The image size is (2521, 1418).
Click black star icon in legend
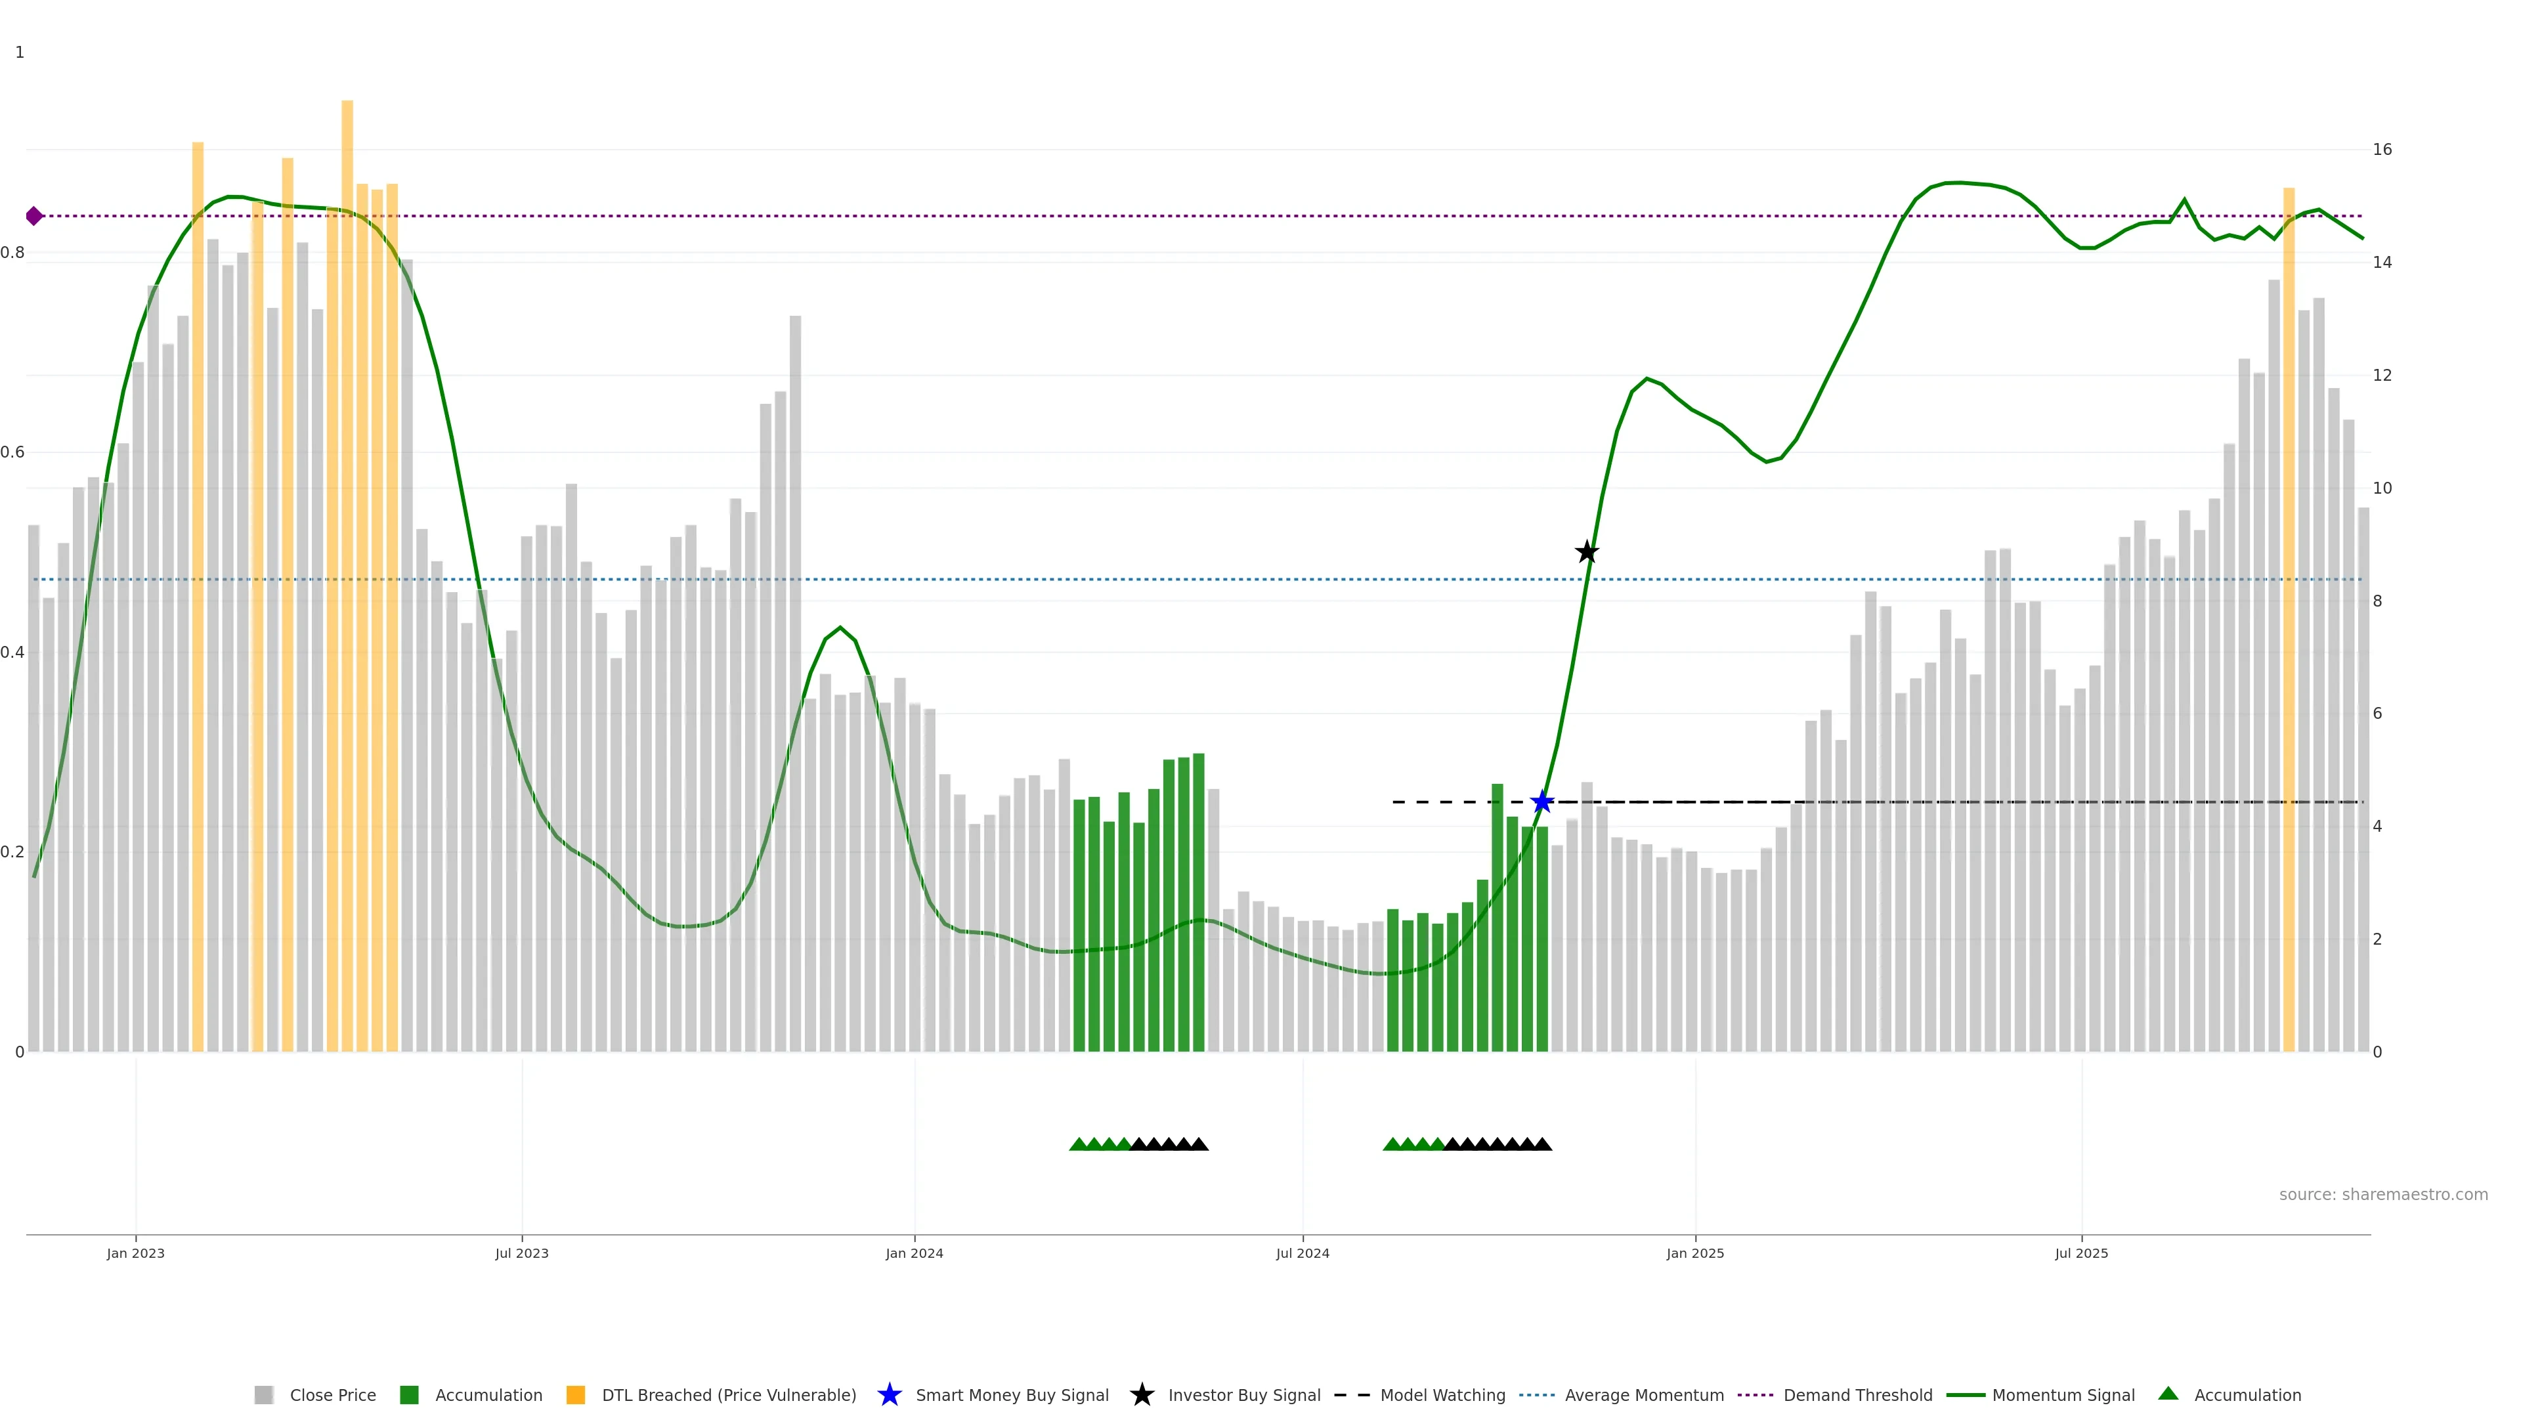tap(1142, 1394)
